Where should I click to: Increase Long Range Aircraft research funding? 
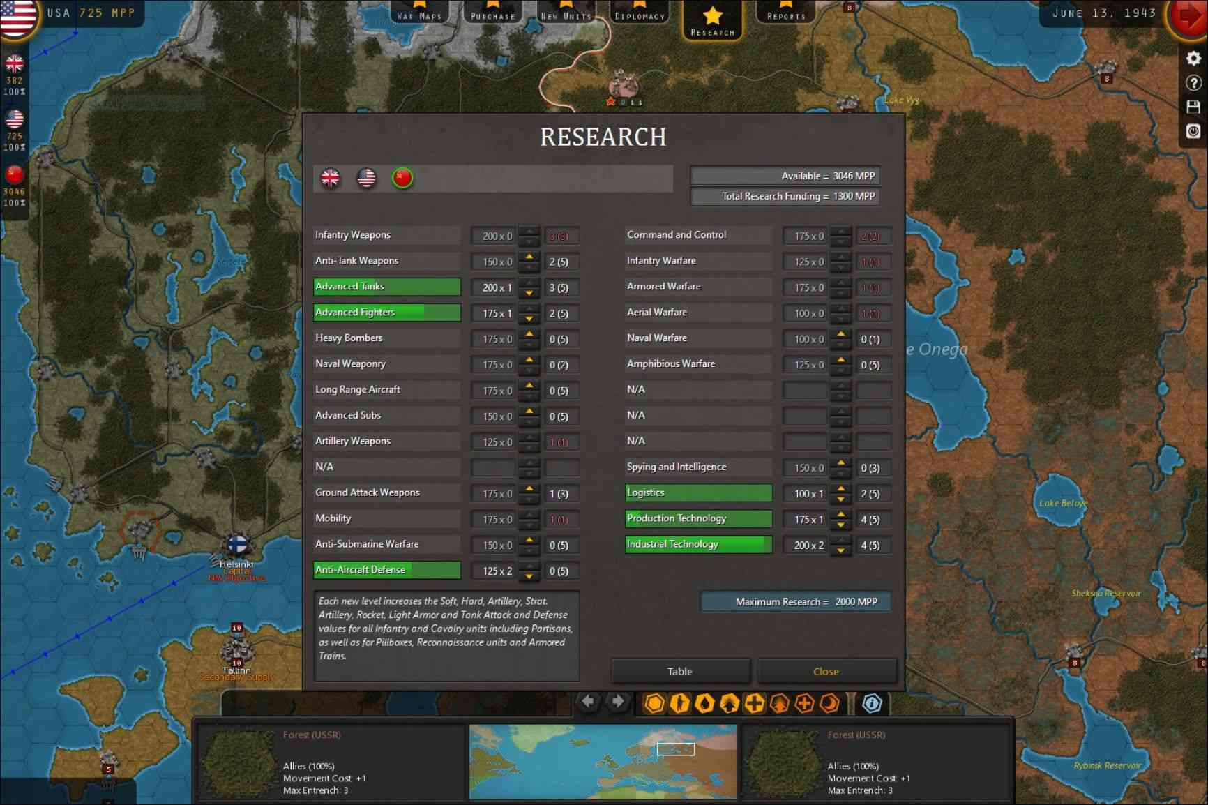coord(529,386)
